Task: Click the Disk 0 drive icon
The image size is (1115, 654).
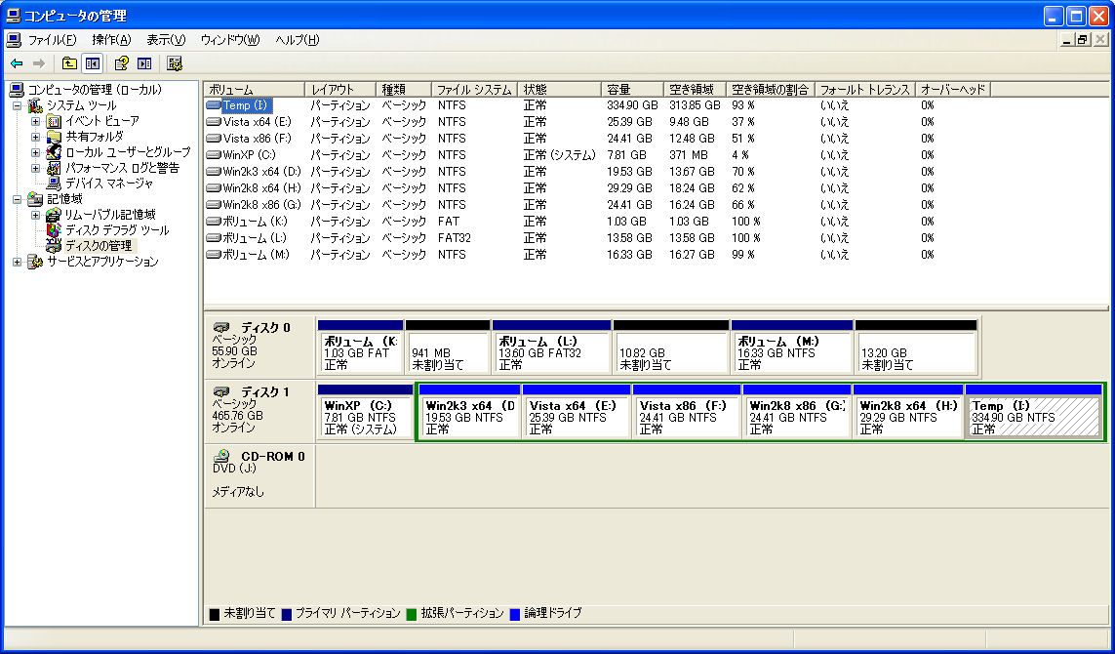Action: (x=221, y=327)
